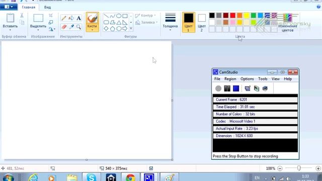Open CamStudio File menu
This screenshot has height=181, width=322.
pyautogui.click(x=217, y=79)
